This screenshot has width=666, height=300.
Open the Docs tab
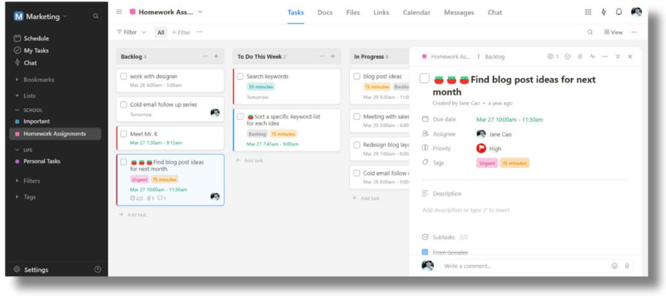click(x=325, y=12)
